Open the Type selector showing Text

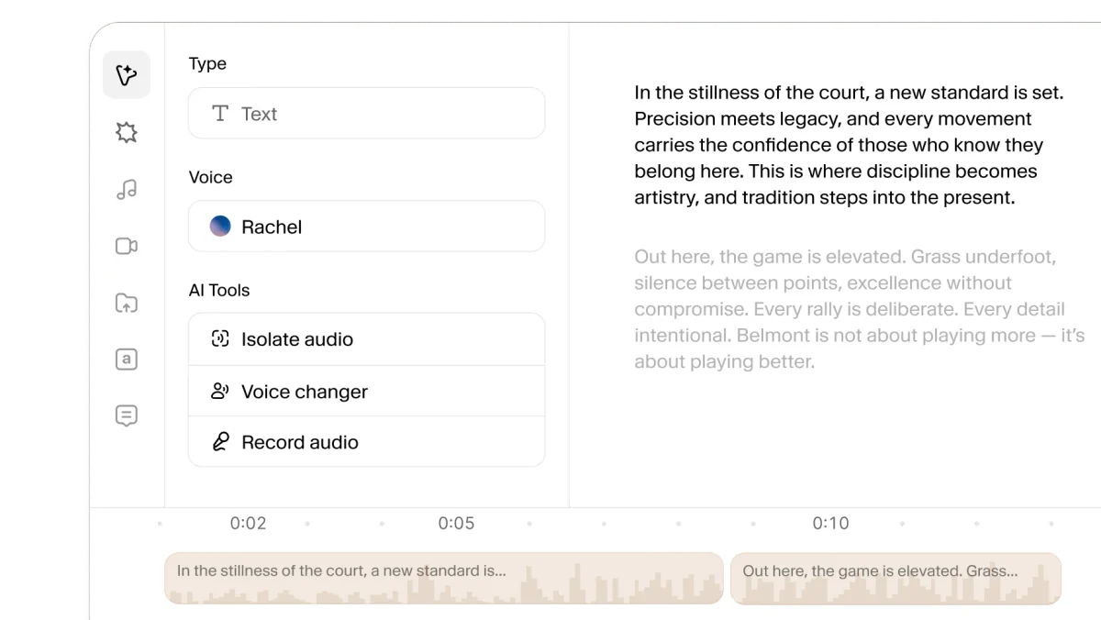coord(366,114)
